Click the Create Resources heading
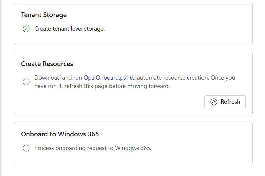265x176 pixels. click(x=47, y=64)
